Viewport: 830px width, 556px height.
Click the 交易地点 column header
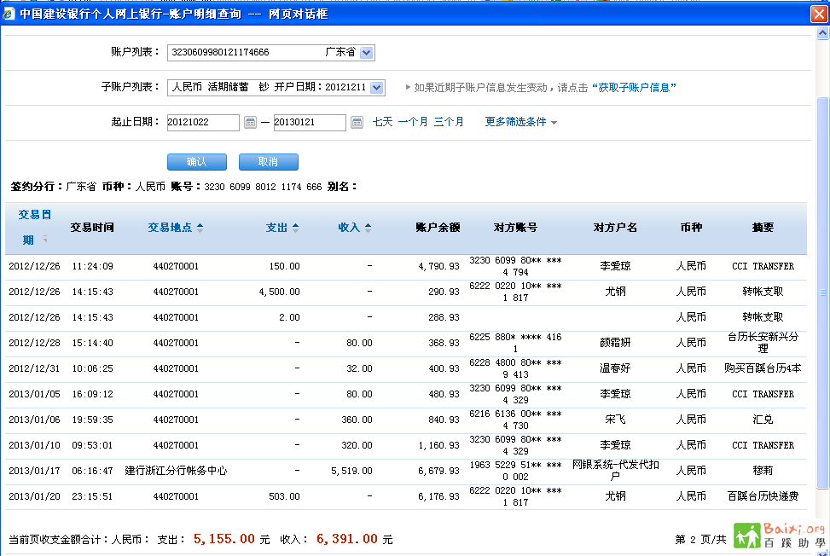[170, 228]
